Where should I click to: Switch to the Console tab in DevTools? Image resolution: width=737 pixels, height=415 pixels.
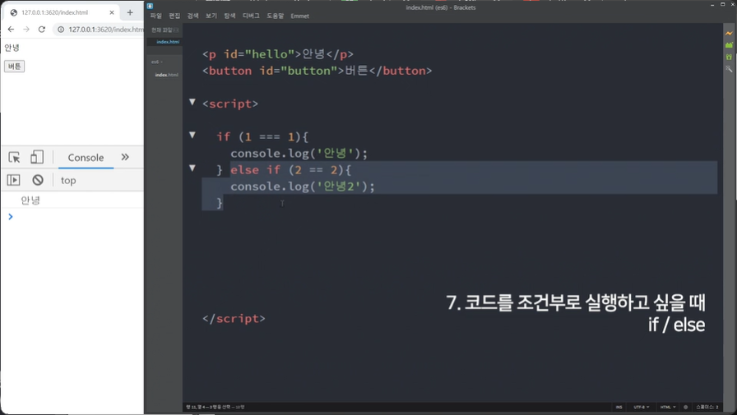pos(86,158)
